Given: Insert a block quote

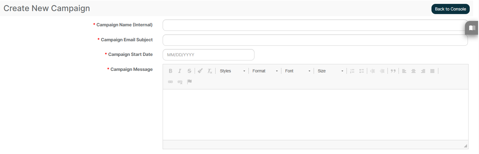Looking at the screenshot, I should point(393,71).
